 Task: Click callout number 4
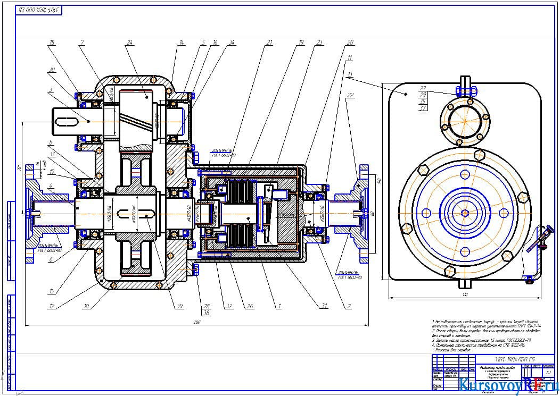coord(51,186)
